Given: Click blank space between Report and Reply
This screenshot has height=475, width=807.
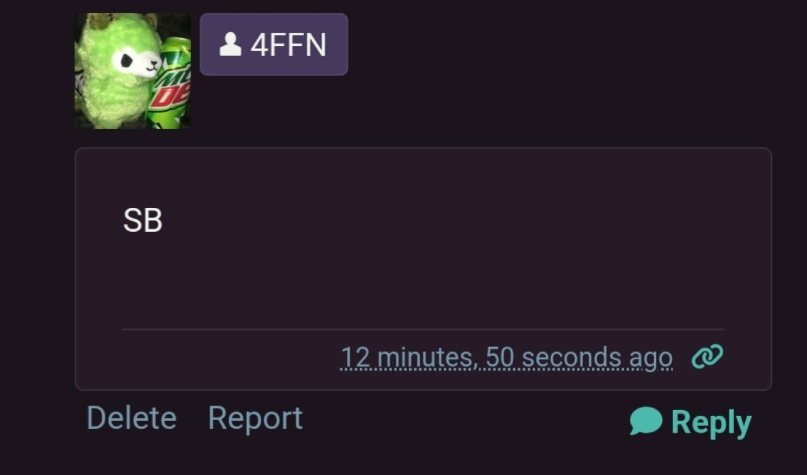Looking at the screenshot, I should click(465, 420).
